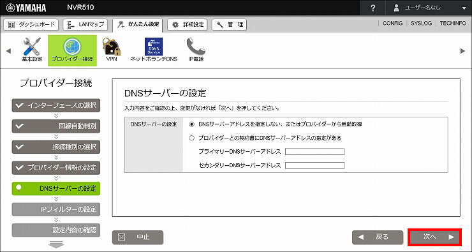Image resolution: width=472 pixels, height=252 pixels.
Task: Open the ネットボランチDNS service icon
Action: tap(154, 50)
